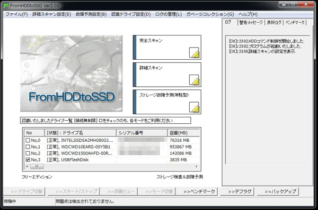Click the 待機中 status bar text
Screen dimensions: 318x210
coord(10,202)
